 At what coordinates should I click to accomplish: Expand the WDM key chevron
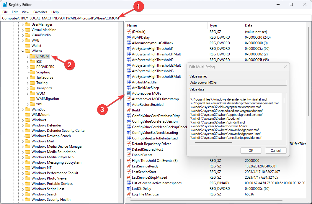(28, 93)
